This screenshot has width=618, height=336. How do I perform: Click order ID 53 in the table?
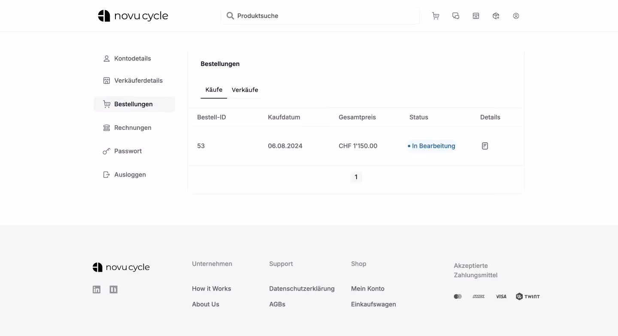pyautogui.click(x=201, y=146)
